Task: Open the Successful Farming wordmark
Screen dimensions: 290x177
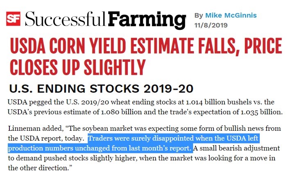Action: pos(105,20)
